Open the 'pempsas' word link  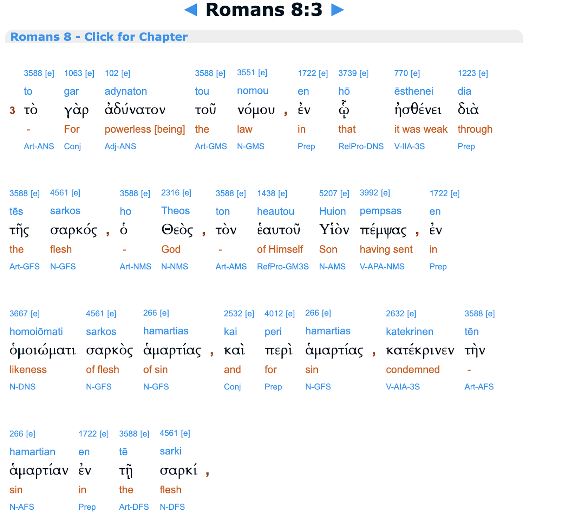(x=380, y=211)
